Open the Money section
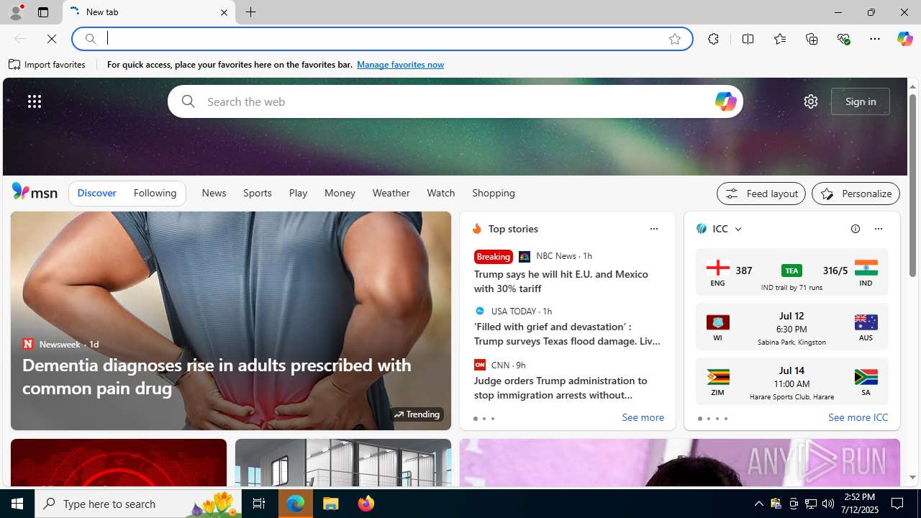Viewport: 921px width, 518px height. click(x=340, y=193)
